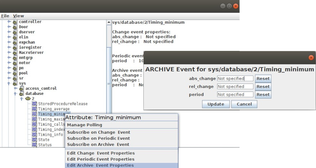This screenshot has width=316, height=168.
Task: Click the MacroServer device class icon
Action: coord(15,53)
